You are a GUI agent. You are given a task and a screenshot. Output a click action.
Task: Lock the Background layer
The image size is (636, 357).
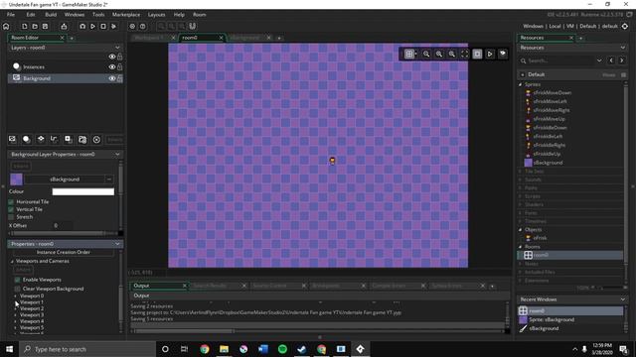[120, 78]
